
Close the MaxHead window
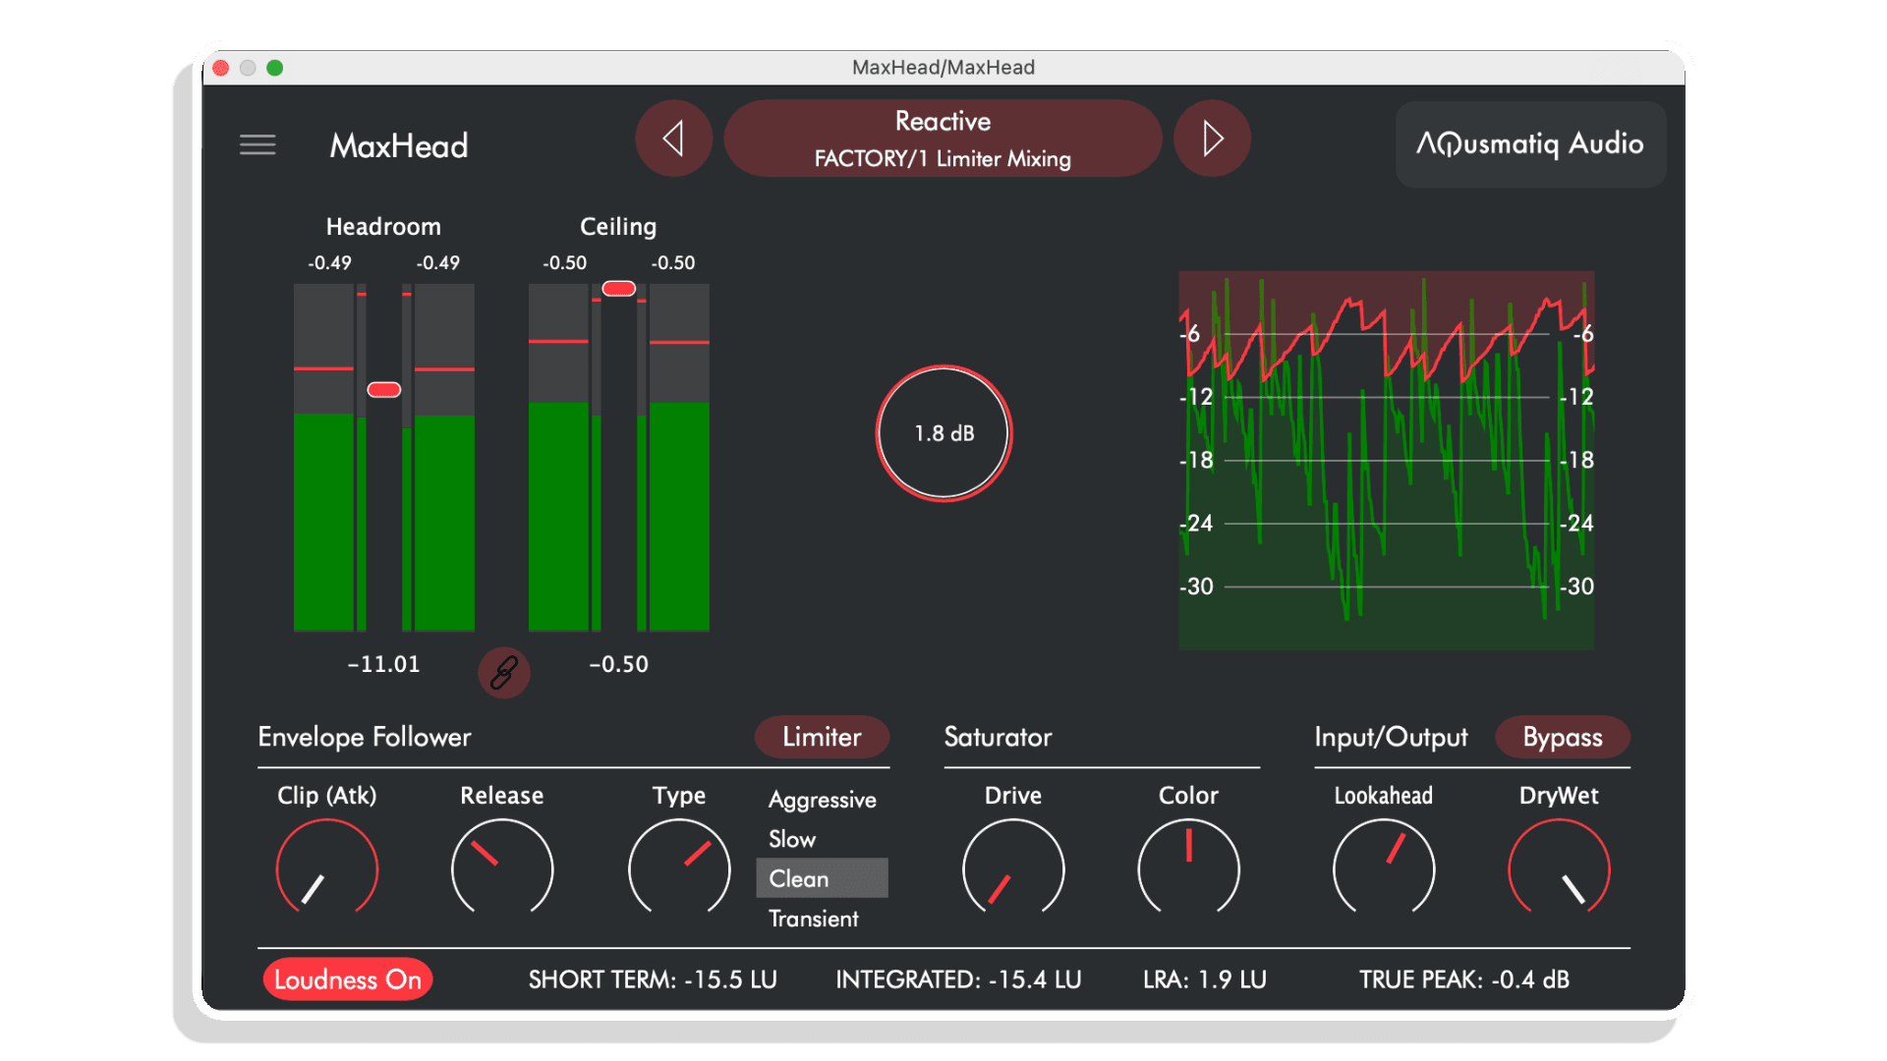point(221,68)
